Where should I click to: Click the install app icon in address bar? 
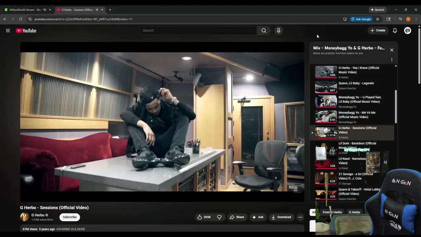tap(345, 19)
